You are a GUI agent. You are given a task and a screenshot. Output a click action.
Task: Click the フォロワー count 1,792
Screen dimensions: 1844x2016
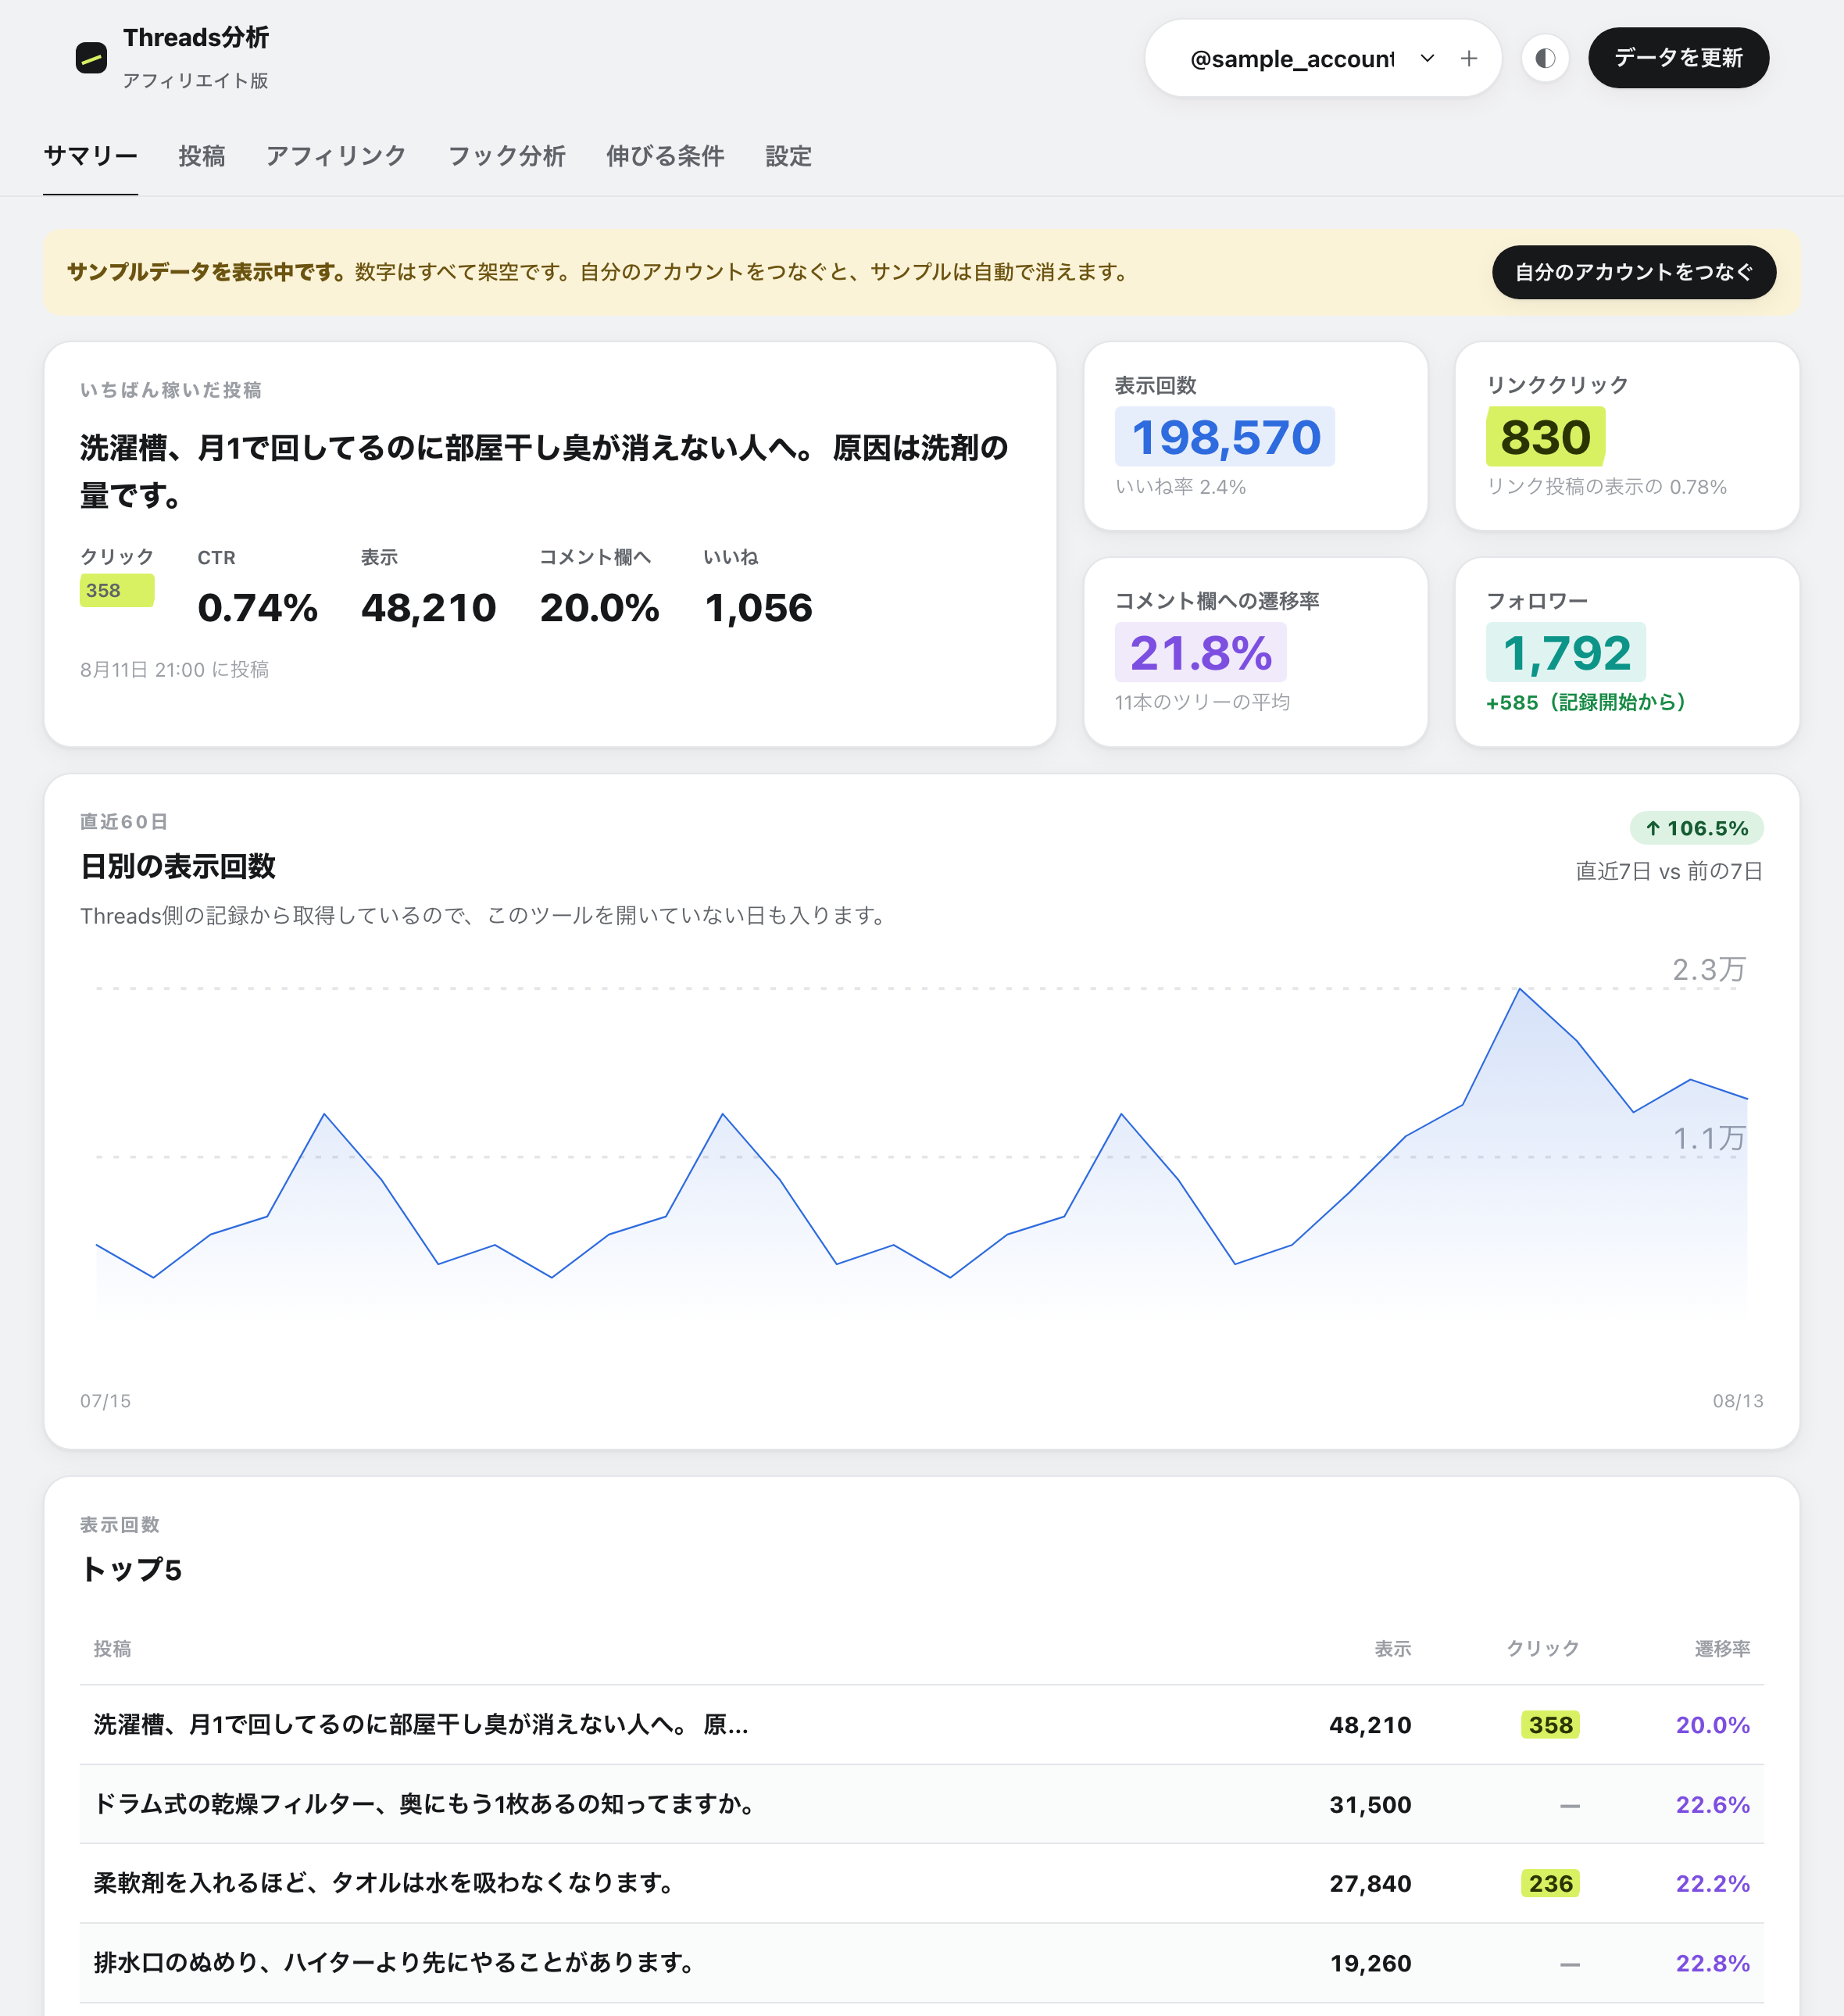tap(1566, 653)
